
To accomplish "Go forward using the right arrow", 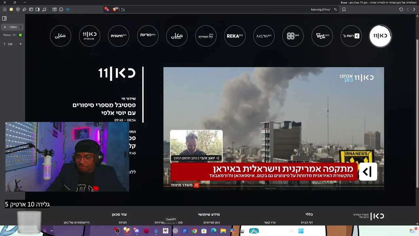I will pyautogui.click(x=414, y=10).
